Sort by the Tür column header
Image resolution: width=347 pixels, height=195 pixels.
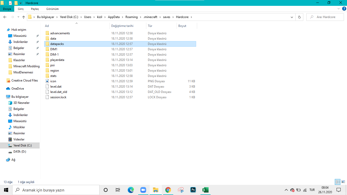161,26
